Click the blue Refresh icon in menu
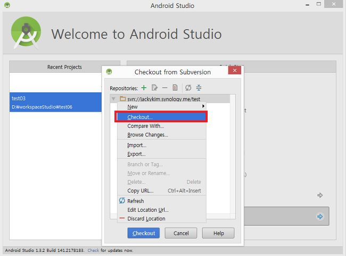 [122, 201]
